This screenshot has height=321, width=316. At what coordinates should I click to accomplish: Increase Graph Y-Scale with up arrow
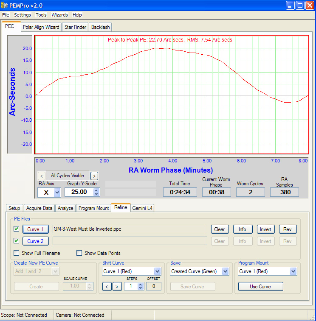(96, 190)
